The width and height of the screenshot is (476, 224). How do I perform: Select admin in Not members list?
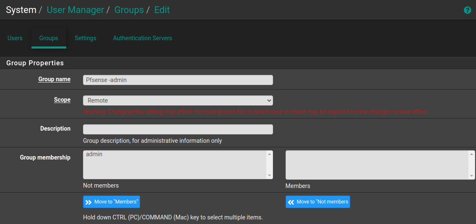[94, 154]
